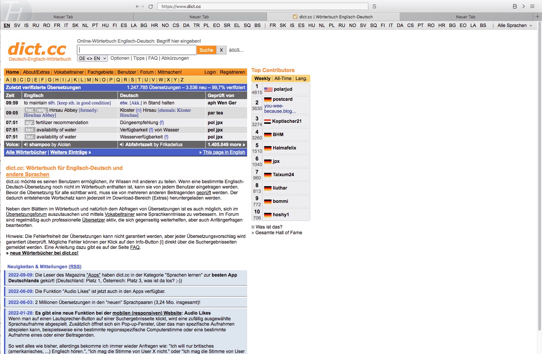The image size is (542, 354).
Task: Click the German flag next to hoshy1
Action: (268, 215)
